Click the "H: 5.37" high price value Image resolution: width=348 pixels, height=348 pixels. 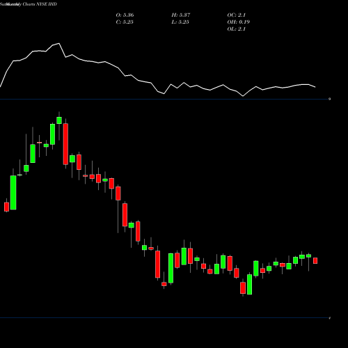[x=181, y=15]
